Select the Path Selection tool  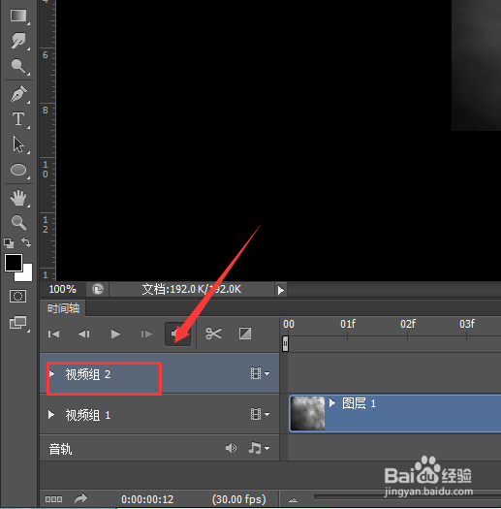[x=18, y=144]
